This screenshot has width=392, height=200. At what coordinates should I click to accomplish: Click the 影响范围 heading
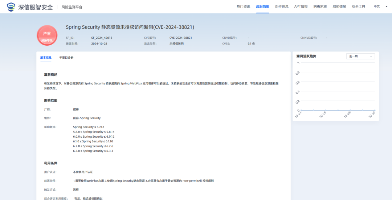click(51, 100)
